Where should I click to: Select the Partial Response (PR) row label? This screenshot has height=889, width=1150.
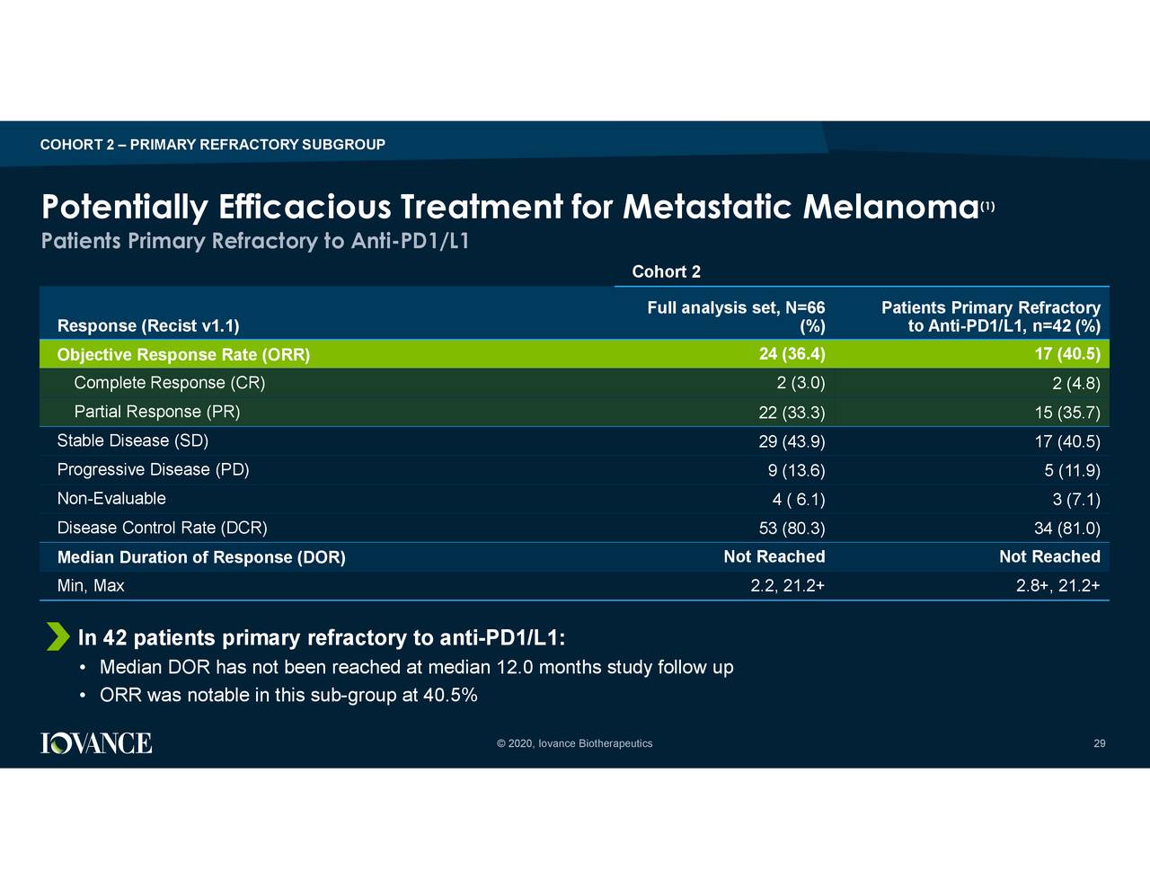(x=156, y=412)
